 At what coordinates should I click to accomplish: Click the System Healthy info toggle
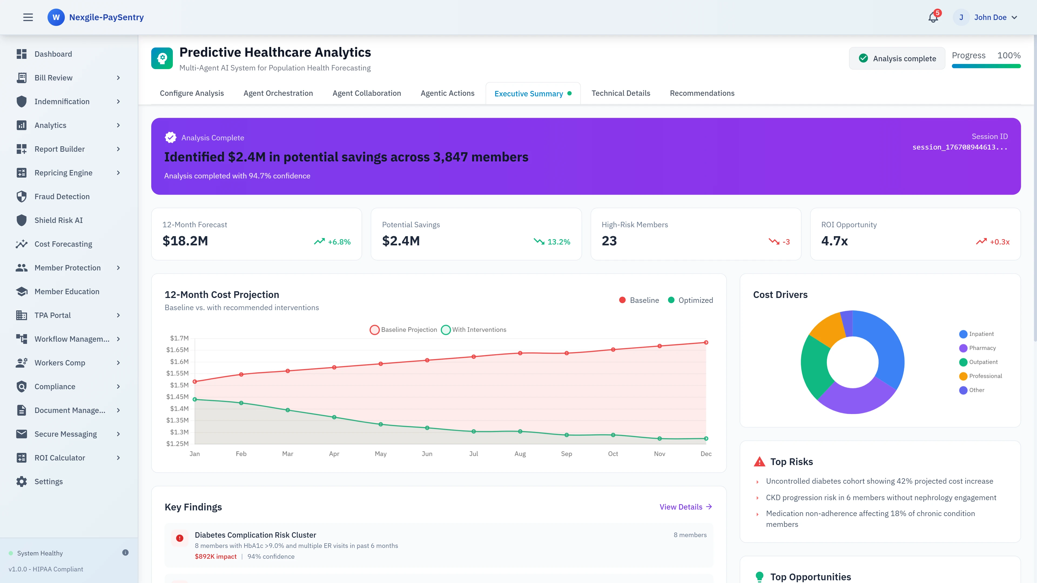coord(126,553)
